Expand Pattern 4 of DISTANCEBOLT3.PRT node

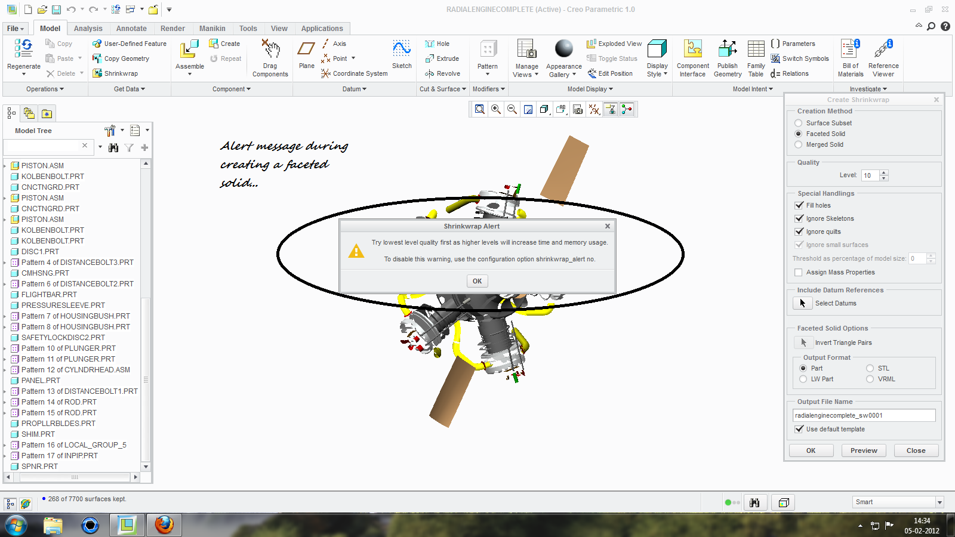pyautogui.click(x=5, y=263)
